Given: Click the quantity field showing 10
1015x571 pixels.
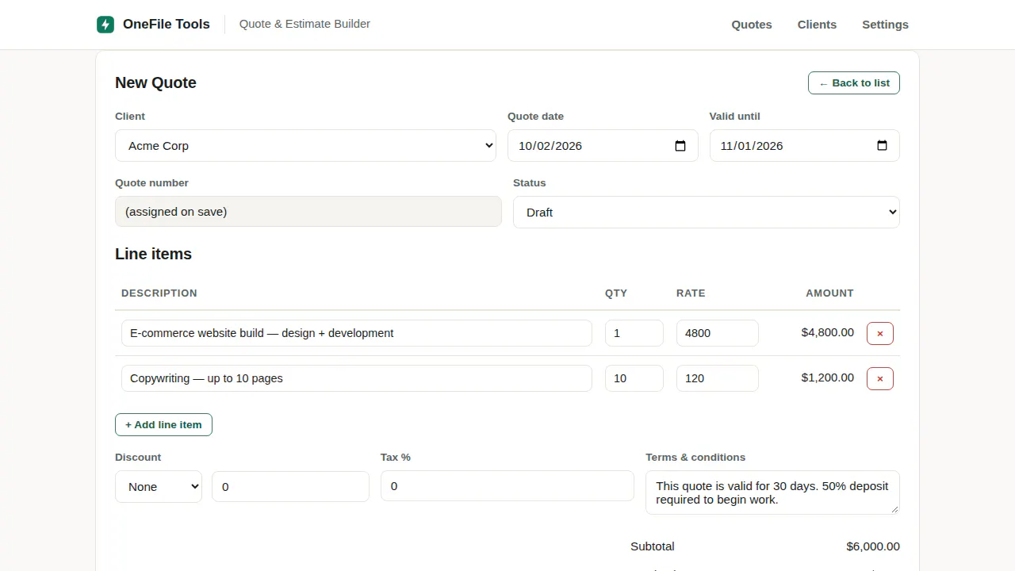Looking at the screenshot, I should [x=634, y=378].
